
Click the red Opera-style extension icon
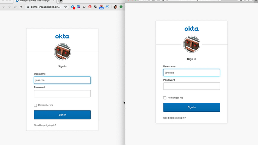[90, 7]
